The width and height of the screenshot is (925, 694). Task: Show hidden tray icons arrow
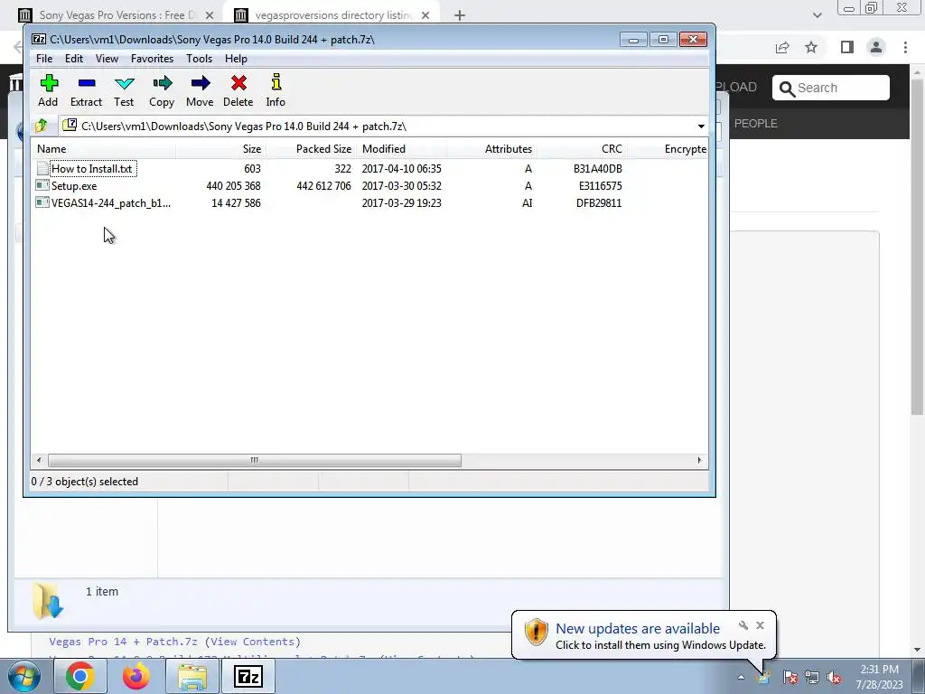point(741,678)
